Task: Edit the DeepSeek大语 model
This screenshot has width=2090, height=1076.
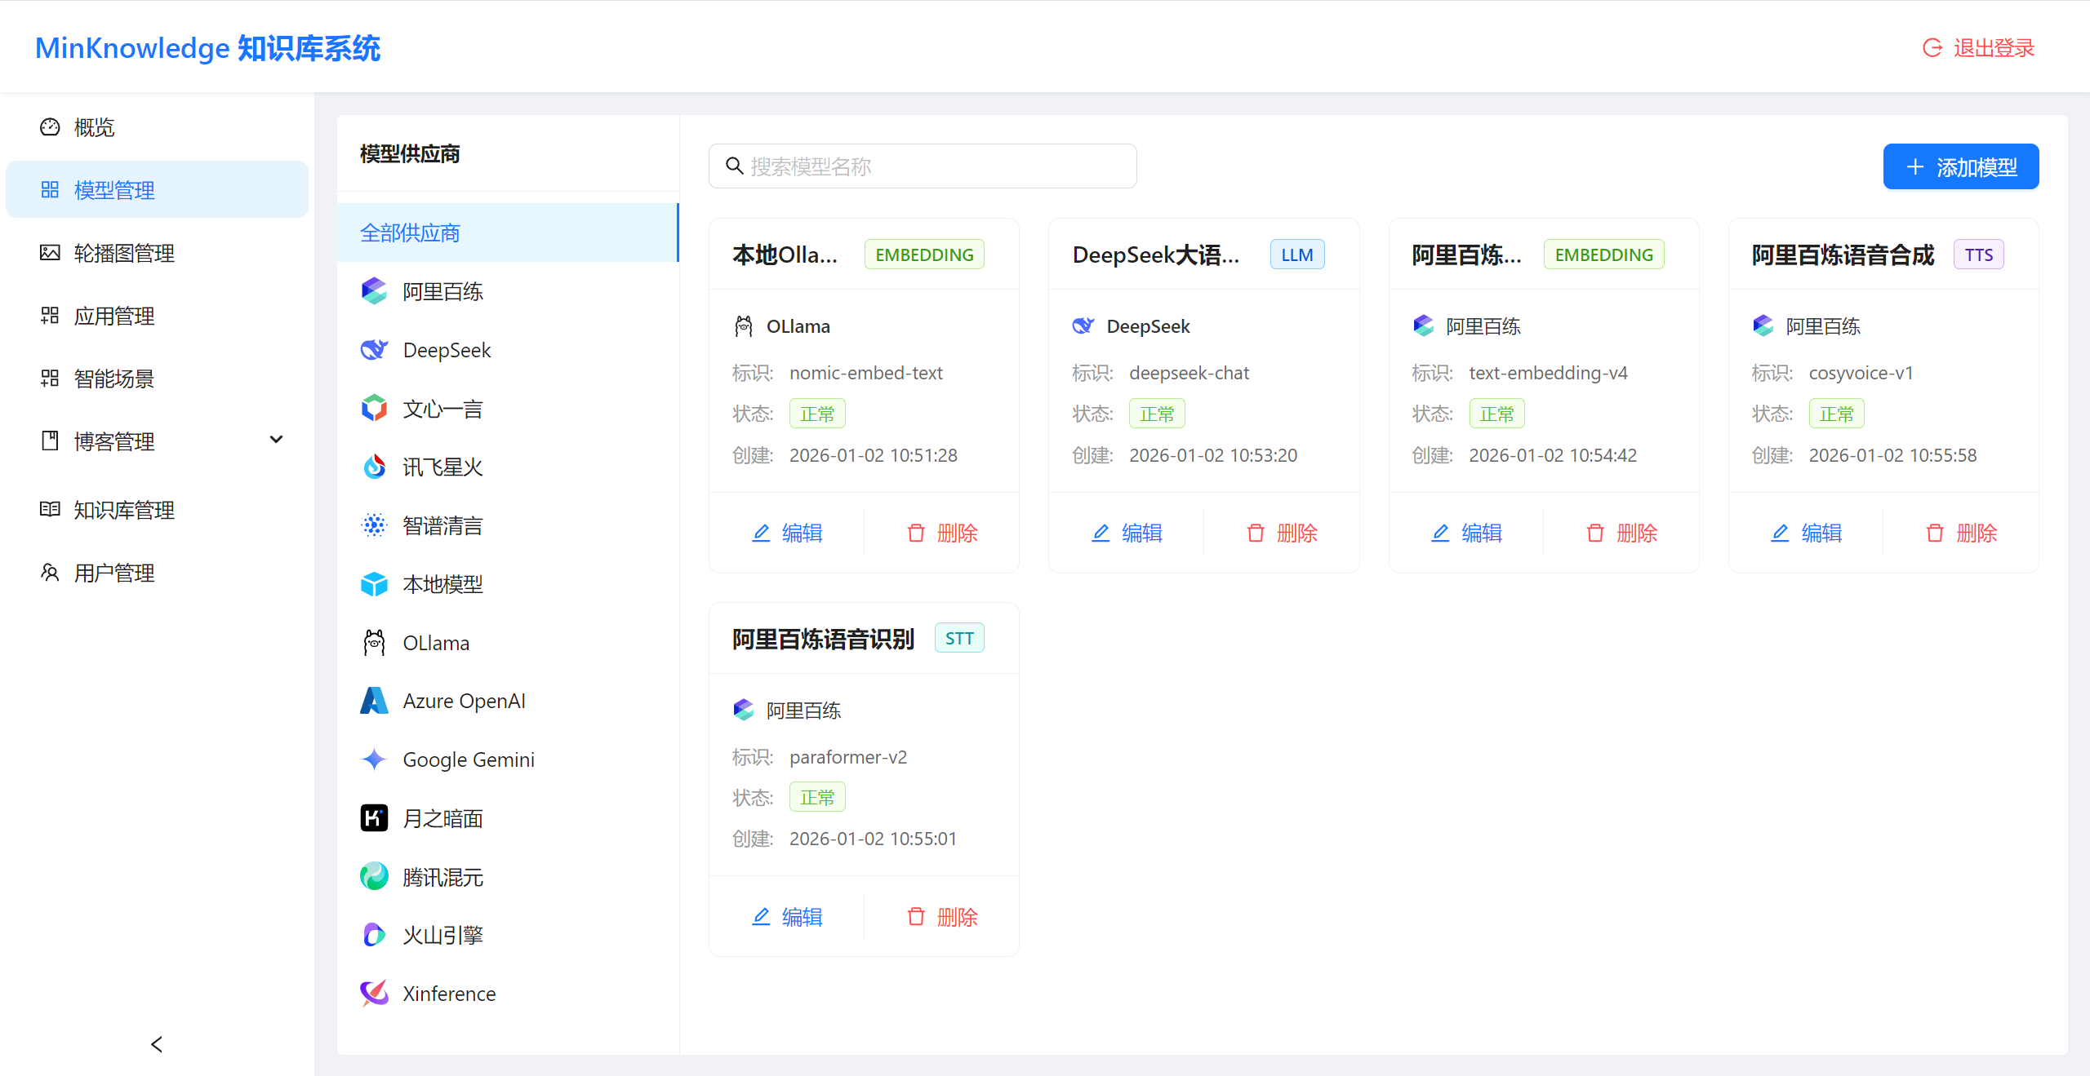Action: pyautogui.click(x=1127, y=533)
